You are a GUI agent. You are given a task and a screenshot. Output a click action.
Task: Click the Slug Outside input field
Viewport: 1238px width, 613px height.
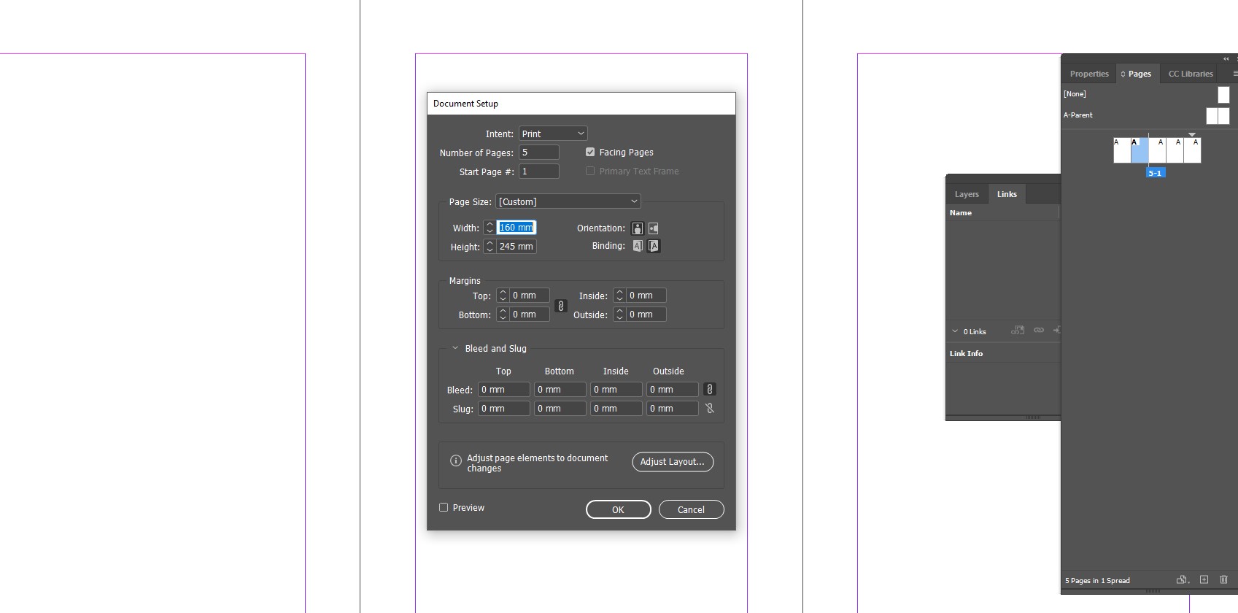pyautogui.click(x=673, y=409)
